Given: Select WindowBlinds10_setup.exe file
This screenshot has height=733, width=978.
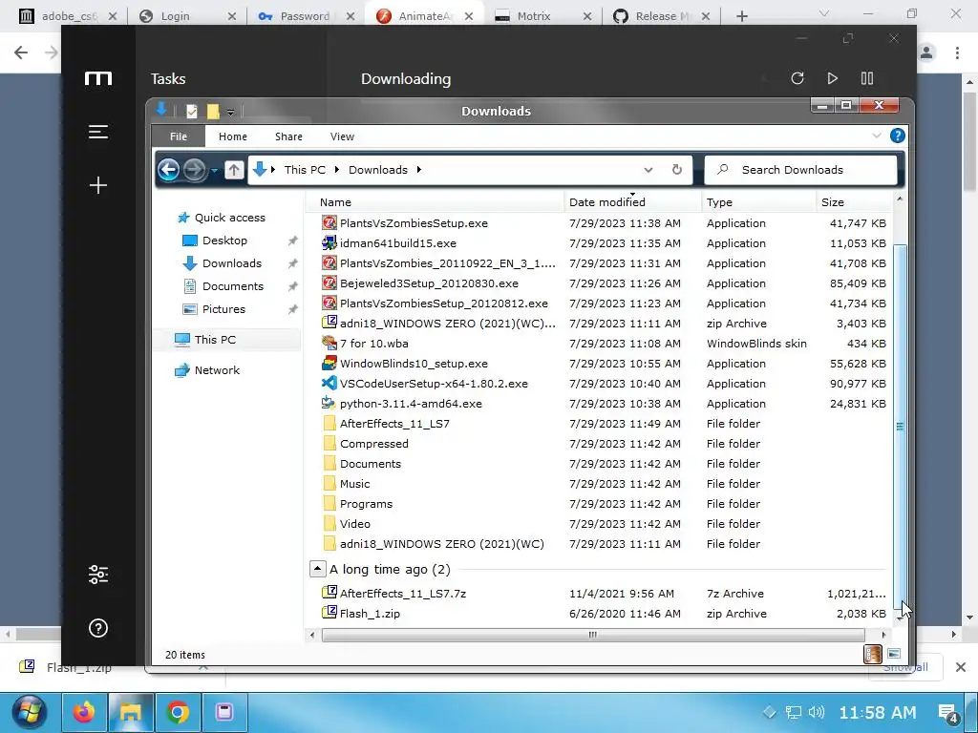Looking at the screenshot, I should coord(414,364).
